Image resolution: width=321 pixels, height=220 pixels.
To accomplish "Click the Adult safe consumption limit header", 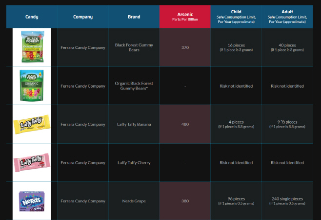I will 287,17.
